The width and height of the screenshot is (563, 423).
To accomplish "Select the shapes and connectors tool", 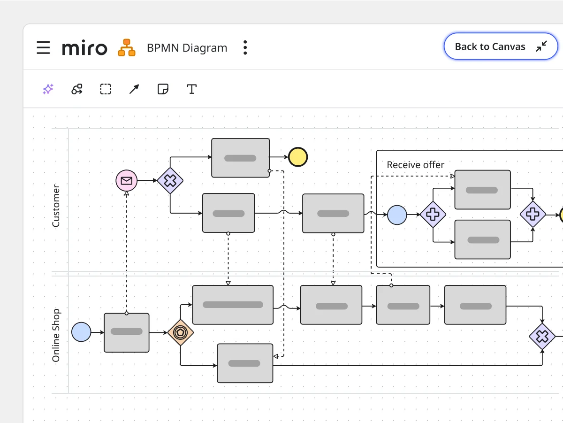I will tap(77, 89).
